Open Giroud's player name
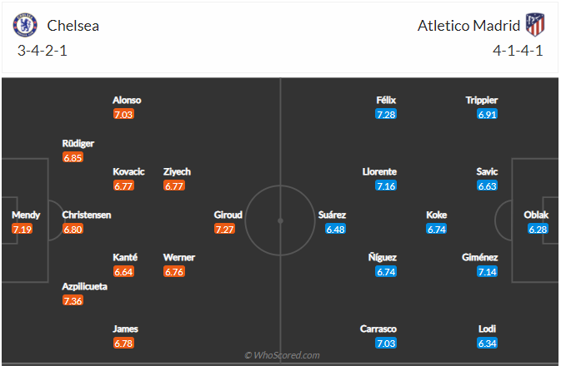The height and width of the screenshot is (366, 561). (228, 215)
